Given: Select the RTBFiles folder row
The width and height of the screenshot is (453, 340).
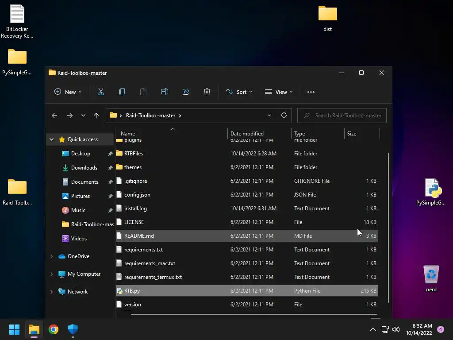Looking at the screenshot, I should click(247, 154).
